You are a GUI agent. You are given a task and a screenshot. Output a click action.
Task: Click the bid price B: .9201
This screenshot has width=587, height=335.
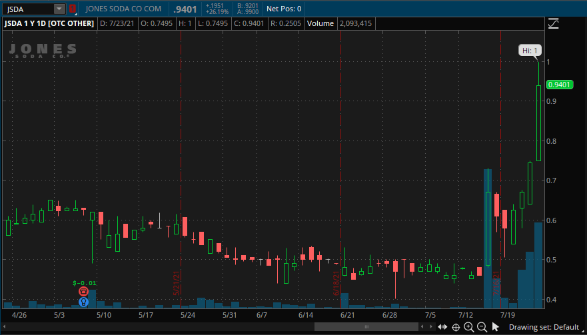[248, 5]
